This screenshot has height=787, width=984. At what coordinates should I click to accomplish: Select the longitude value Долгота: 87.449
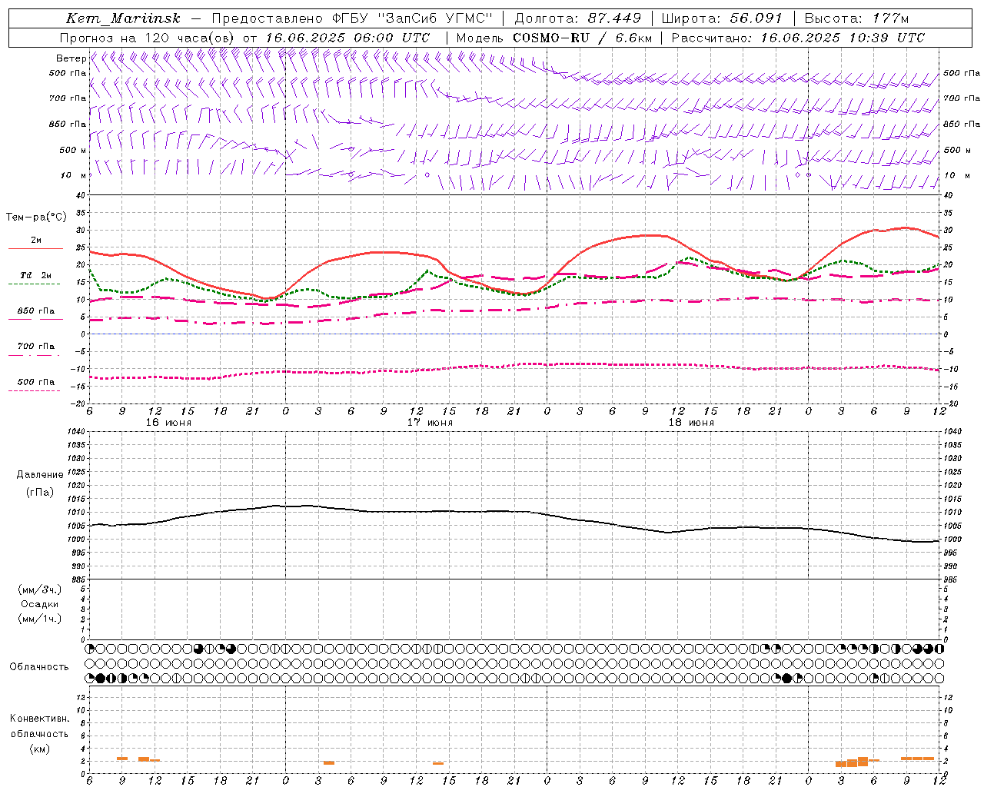[x=578, y=18]
